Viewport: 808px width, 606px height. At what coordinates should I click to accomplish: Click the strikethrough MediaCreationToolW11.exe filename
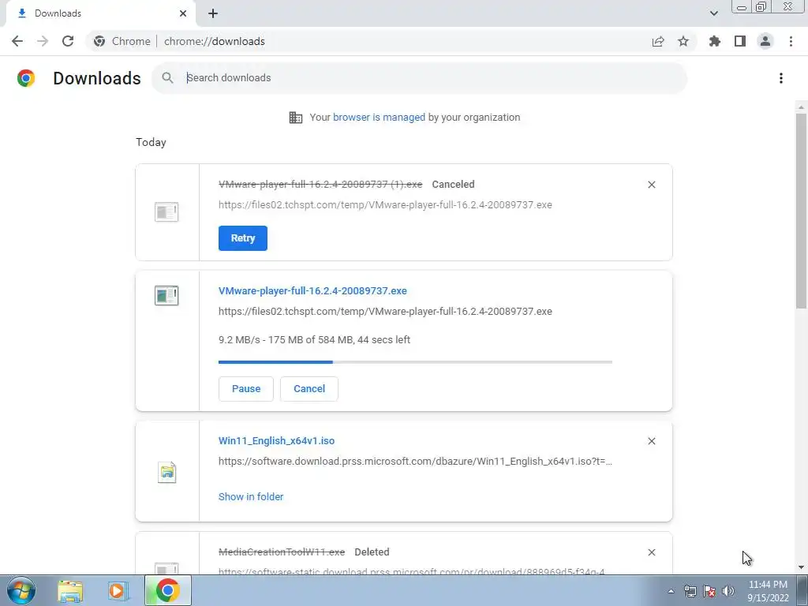coord(282,552)
